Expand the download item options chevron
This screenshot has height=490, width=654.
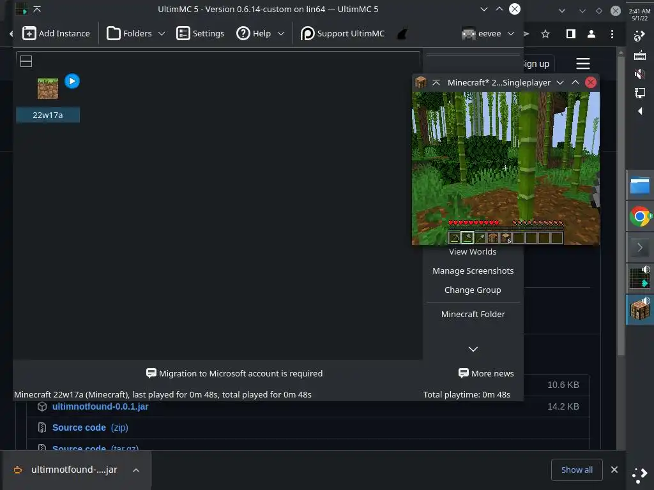coord(136,470)
